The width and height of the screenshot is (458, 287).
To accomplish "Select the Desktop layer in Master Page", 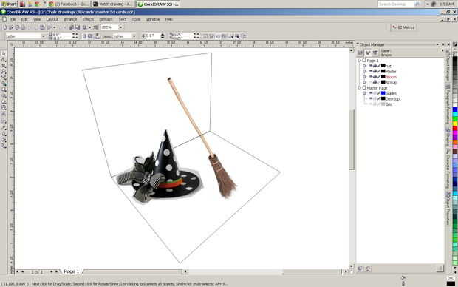I will click(392, 99).
